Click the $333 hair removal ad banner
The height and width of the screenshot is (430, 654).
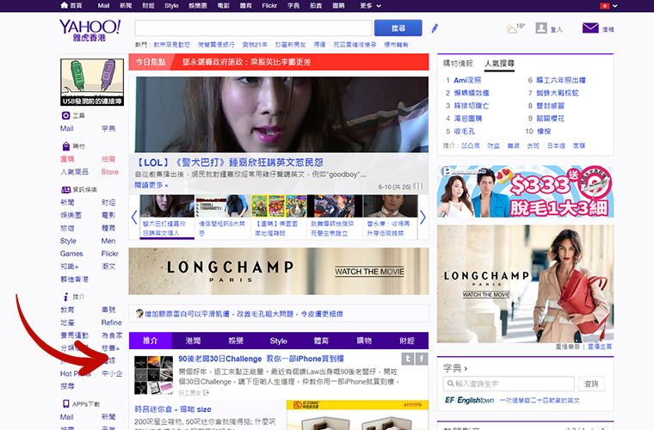pyautogui.click(x=525, y=191)
